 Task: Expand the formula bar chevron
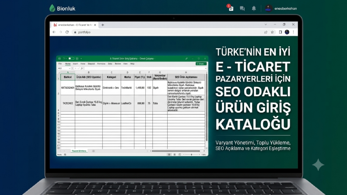click(x=206, y=68)
